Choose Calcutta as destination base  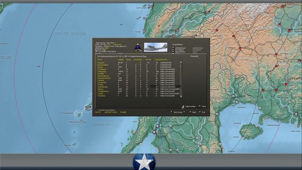101,80
